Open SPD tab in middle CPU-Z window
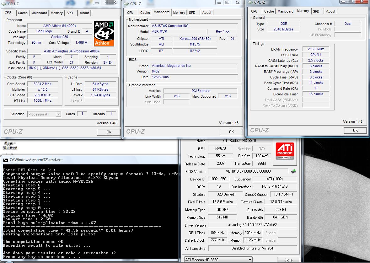 [192, 13]
